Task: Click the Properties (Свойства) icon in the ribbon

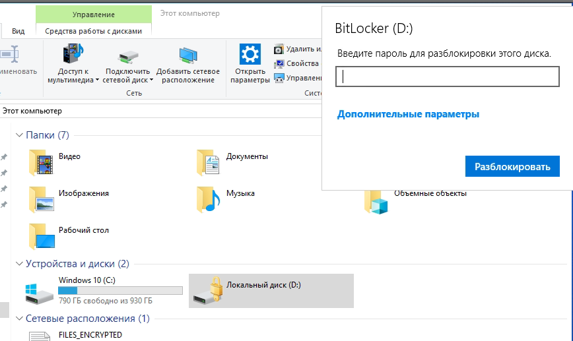Action: [279, 63]
